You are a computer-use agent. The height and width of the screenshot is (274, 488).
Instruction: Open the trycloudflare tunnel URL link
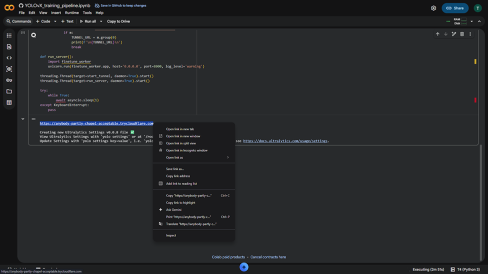pos(97,123)
